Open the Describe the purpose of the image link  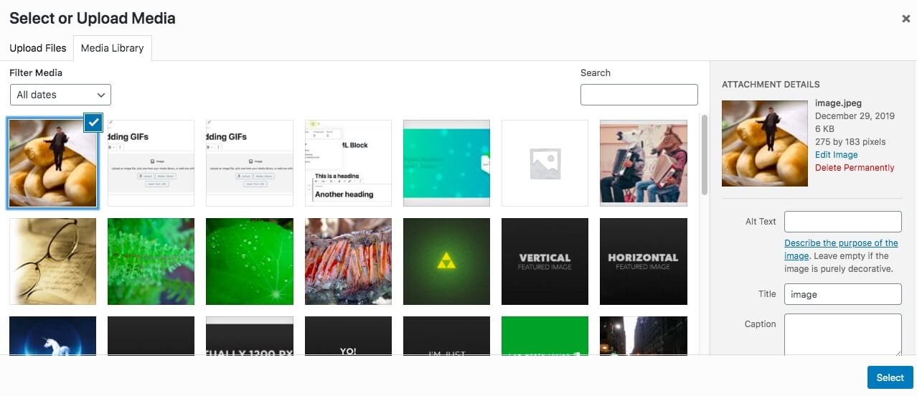841,249
